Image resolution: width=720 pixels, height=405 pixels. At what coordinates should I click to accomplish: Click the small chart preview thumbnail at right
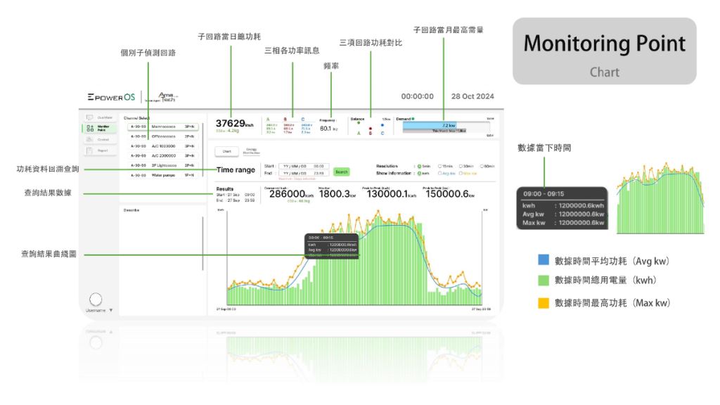660,198
